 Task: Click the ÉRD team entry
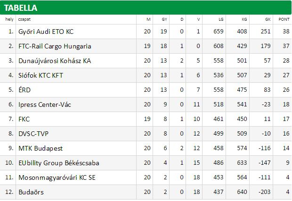(x=24, y=90)
